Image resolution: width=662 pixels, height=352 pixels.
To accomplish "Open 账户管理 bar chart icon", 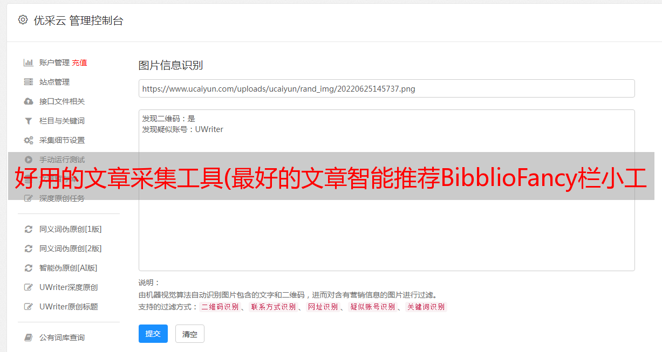I will pos(29,63).
